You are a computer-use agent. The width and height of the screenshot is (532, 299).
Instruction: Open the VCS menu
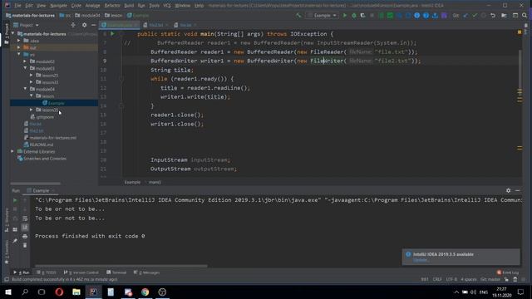(167, 6)
